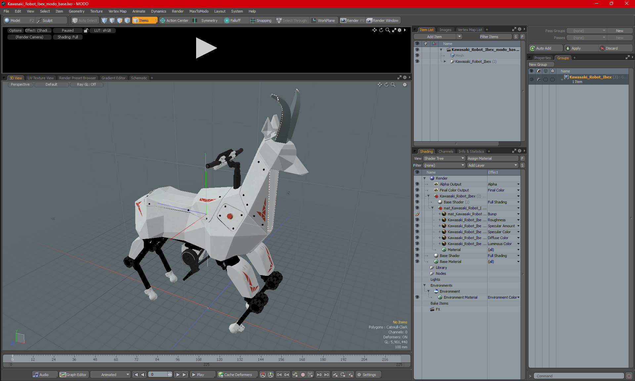The width and height of the screenshot is (635, 381).
Task: Click frame 120 on the timeline
Action: [x=219, y=359]
